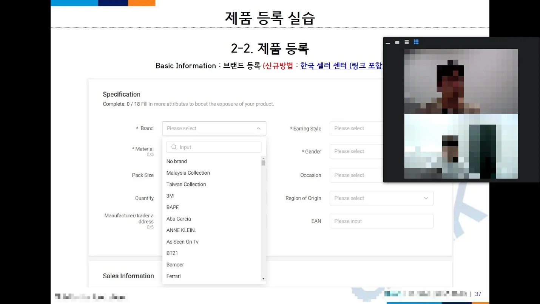Click the 'Pack Size' field label
The width and height of the screenshot is (540, 304).
click(x=143, y=175)
